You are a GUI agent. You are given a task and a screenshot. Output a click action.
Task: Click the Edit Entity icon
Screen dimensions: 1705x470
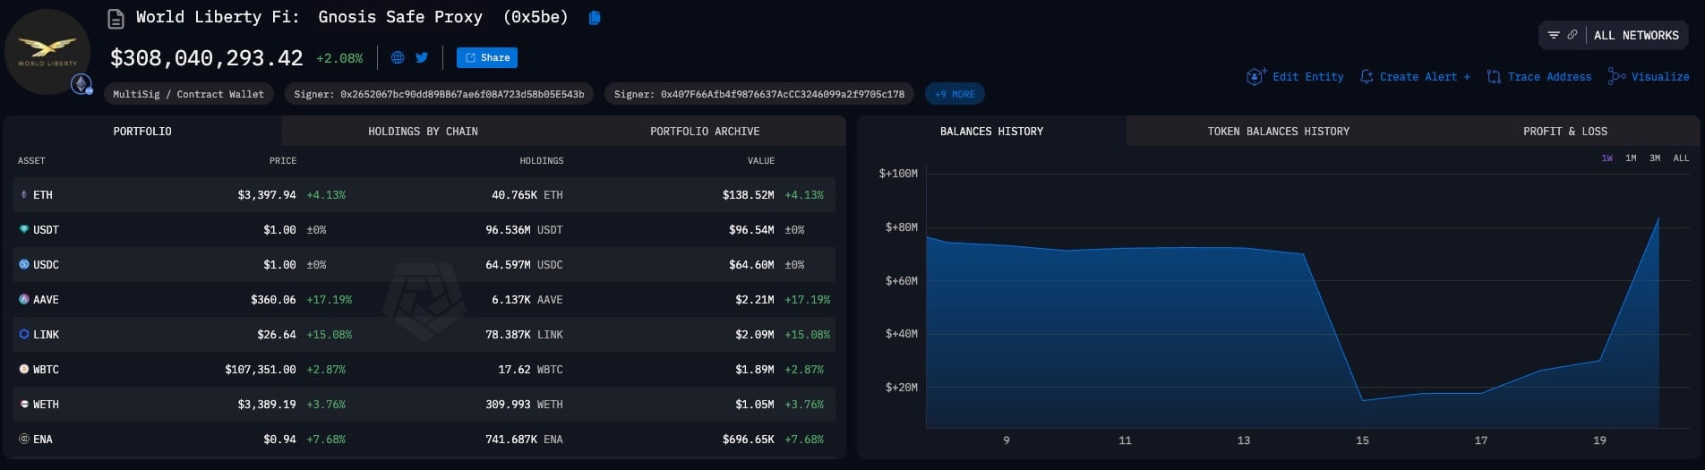click(1255, 76)
